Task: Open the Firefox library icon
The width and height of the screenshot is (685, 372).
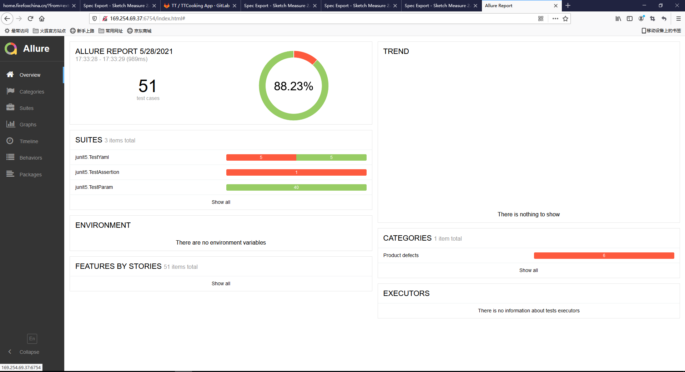Action: click(x=618, y=19)
